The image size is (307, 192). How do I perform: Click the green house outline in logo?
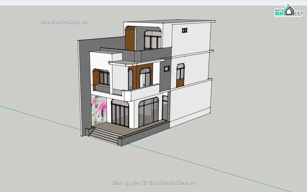click(x=285, y=11)
